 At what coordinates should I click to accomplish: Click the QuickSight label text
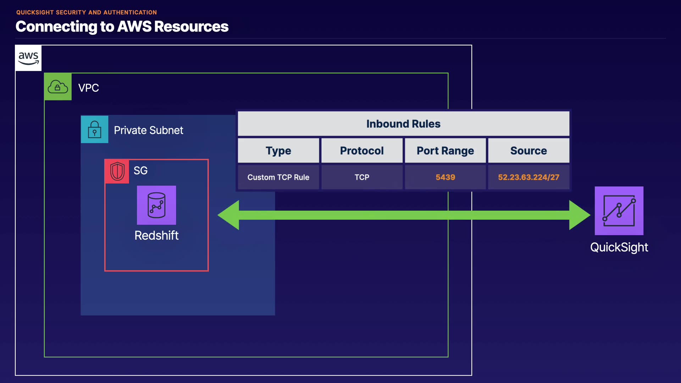(619, 247)
